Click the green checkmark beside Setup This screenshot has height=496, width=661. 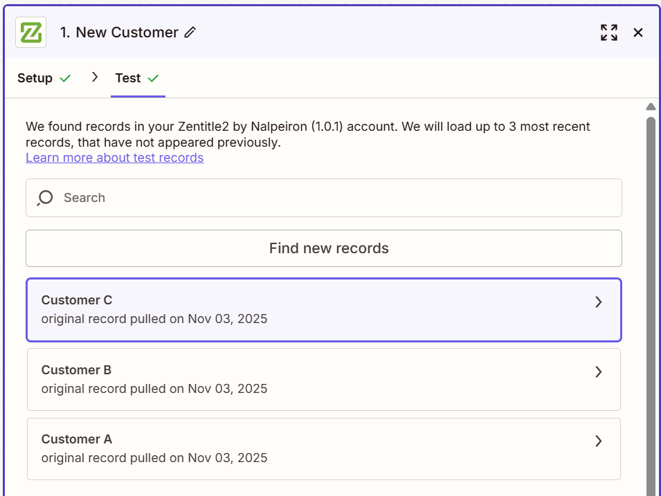65,78
